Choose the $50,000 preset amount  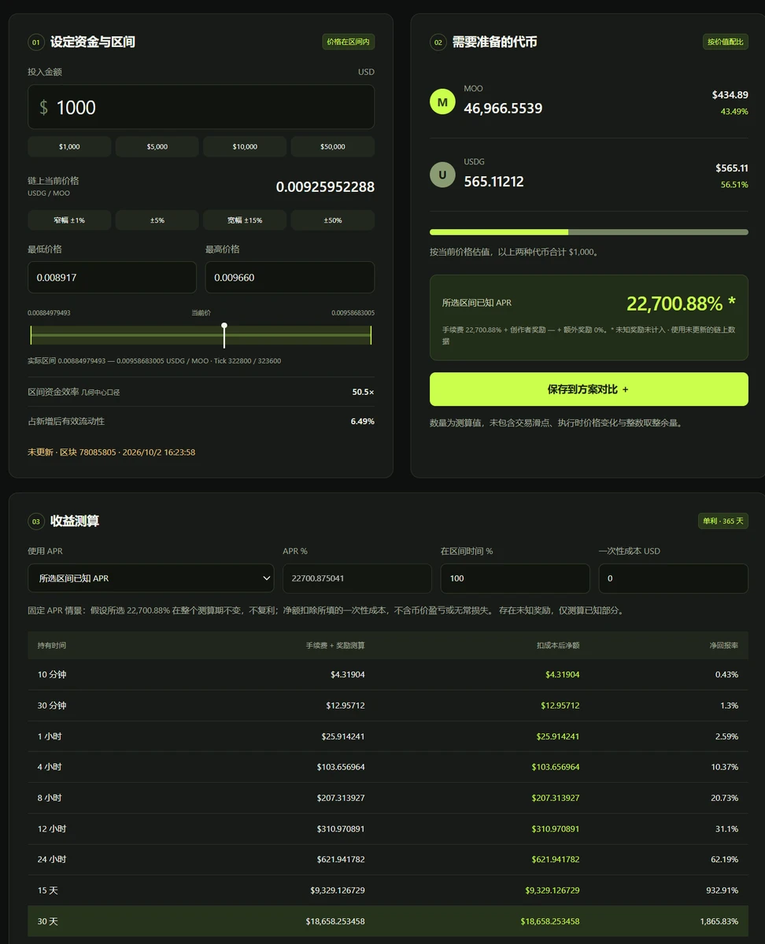(x=333, y=146)
